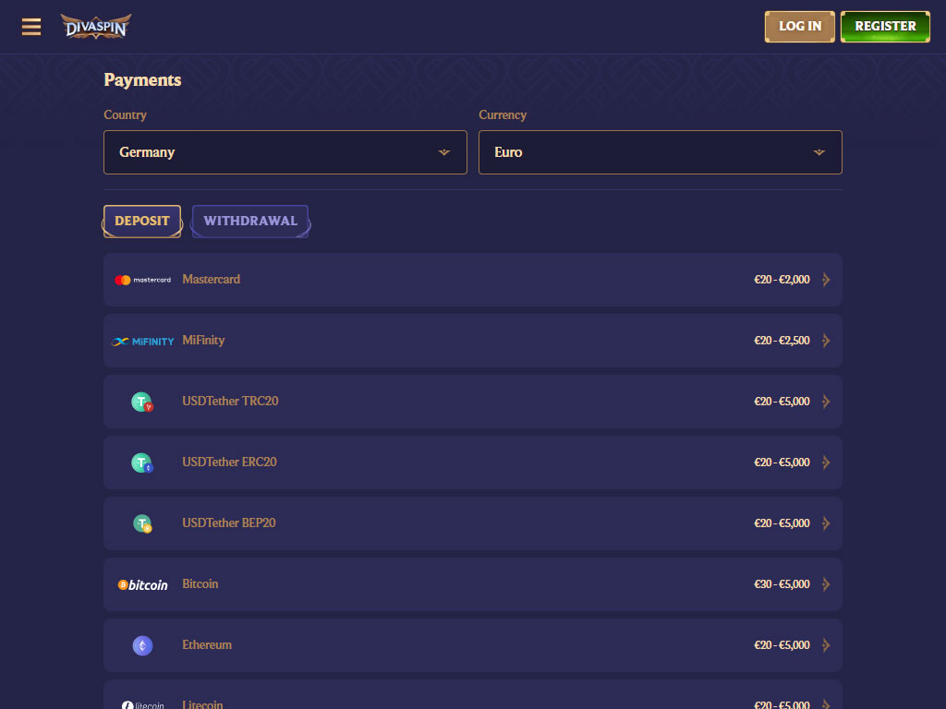Viewport: 946px width, 709px height.
Task: Select the USDTether TRC20 payment name
Action: [230, 401]
